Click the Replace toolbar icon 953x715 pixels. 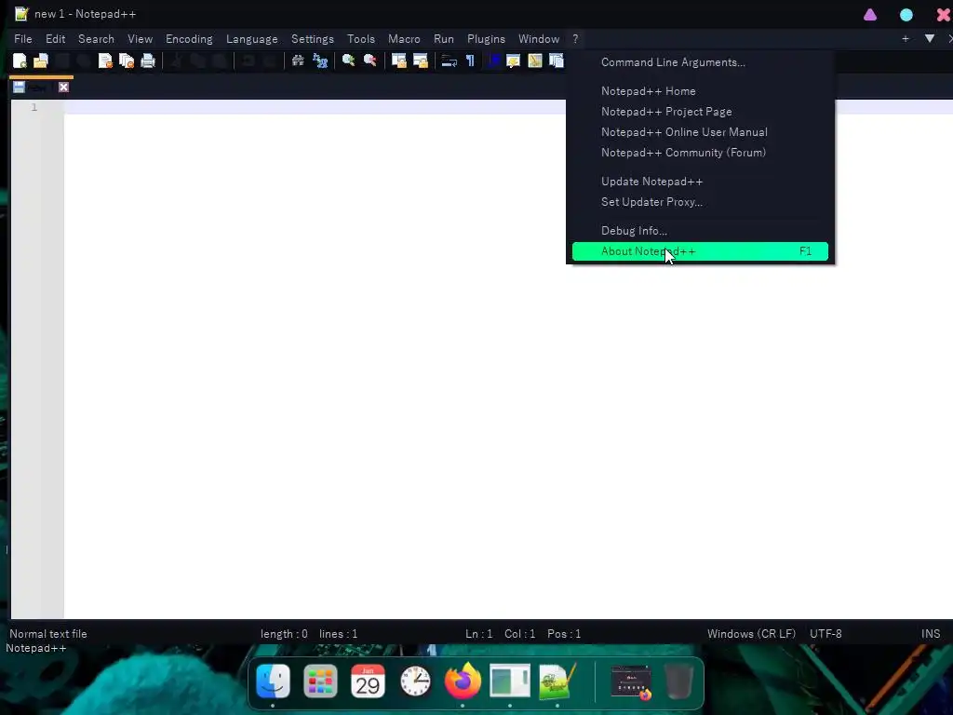pyautogui.click(x=320, y=61)
